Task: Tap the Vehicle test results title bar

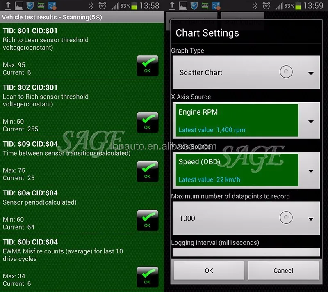Action: tap(82, 17)
